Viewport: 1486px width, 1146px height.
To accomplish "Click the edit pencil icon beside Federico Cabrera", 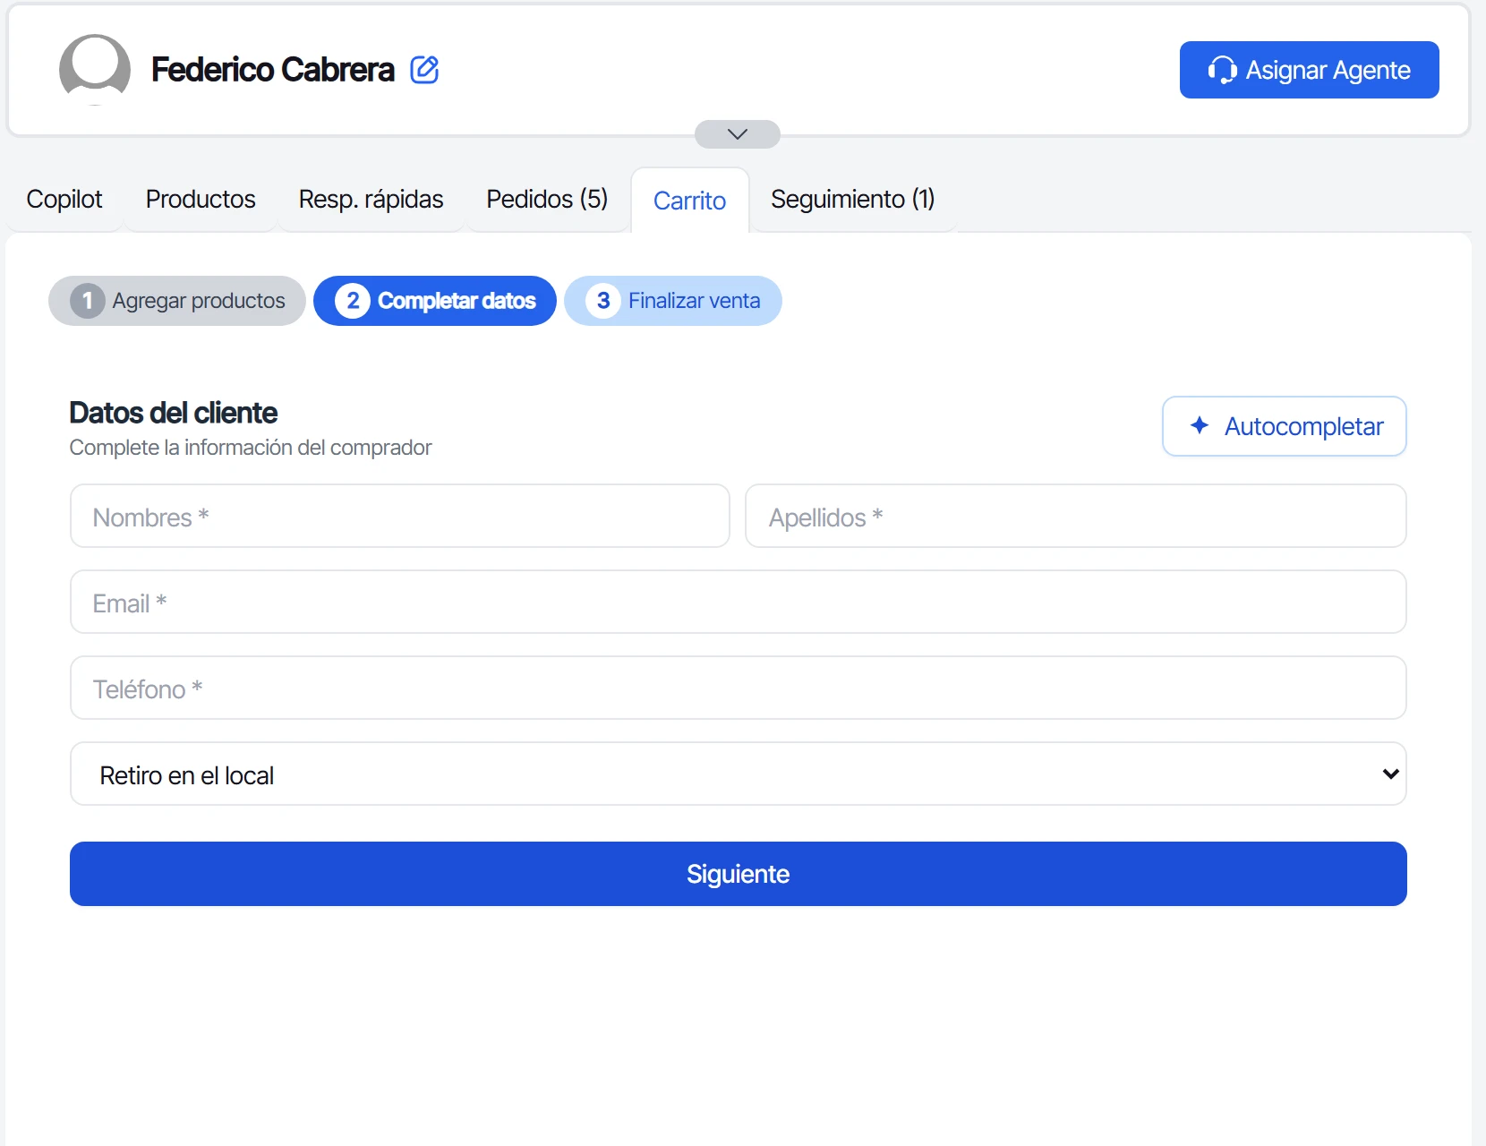I will [424, 70].
